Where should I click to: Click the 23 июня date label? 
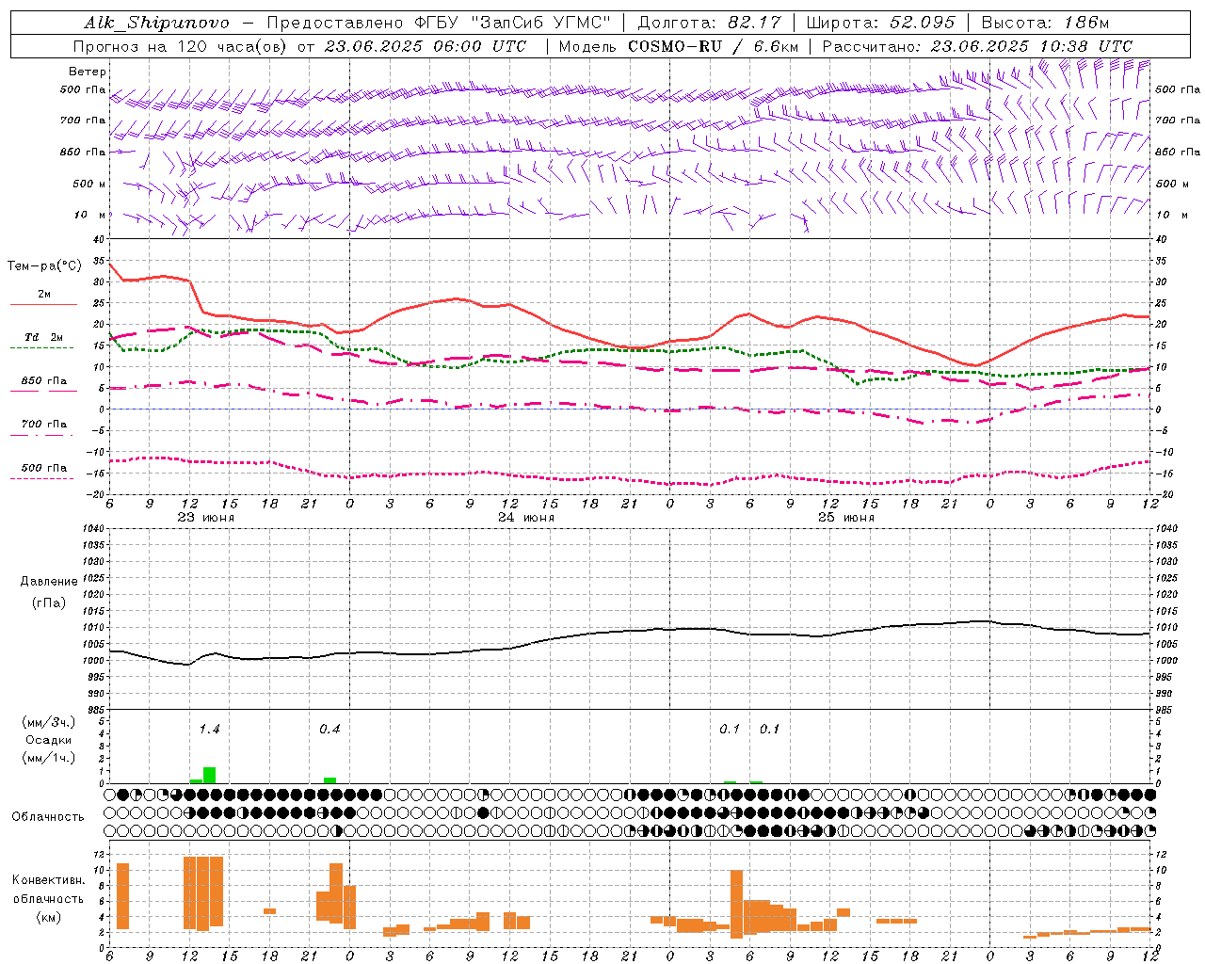(x=206, y=518)
